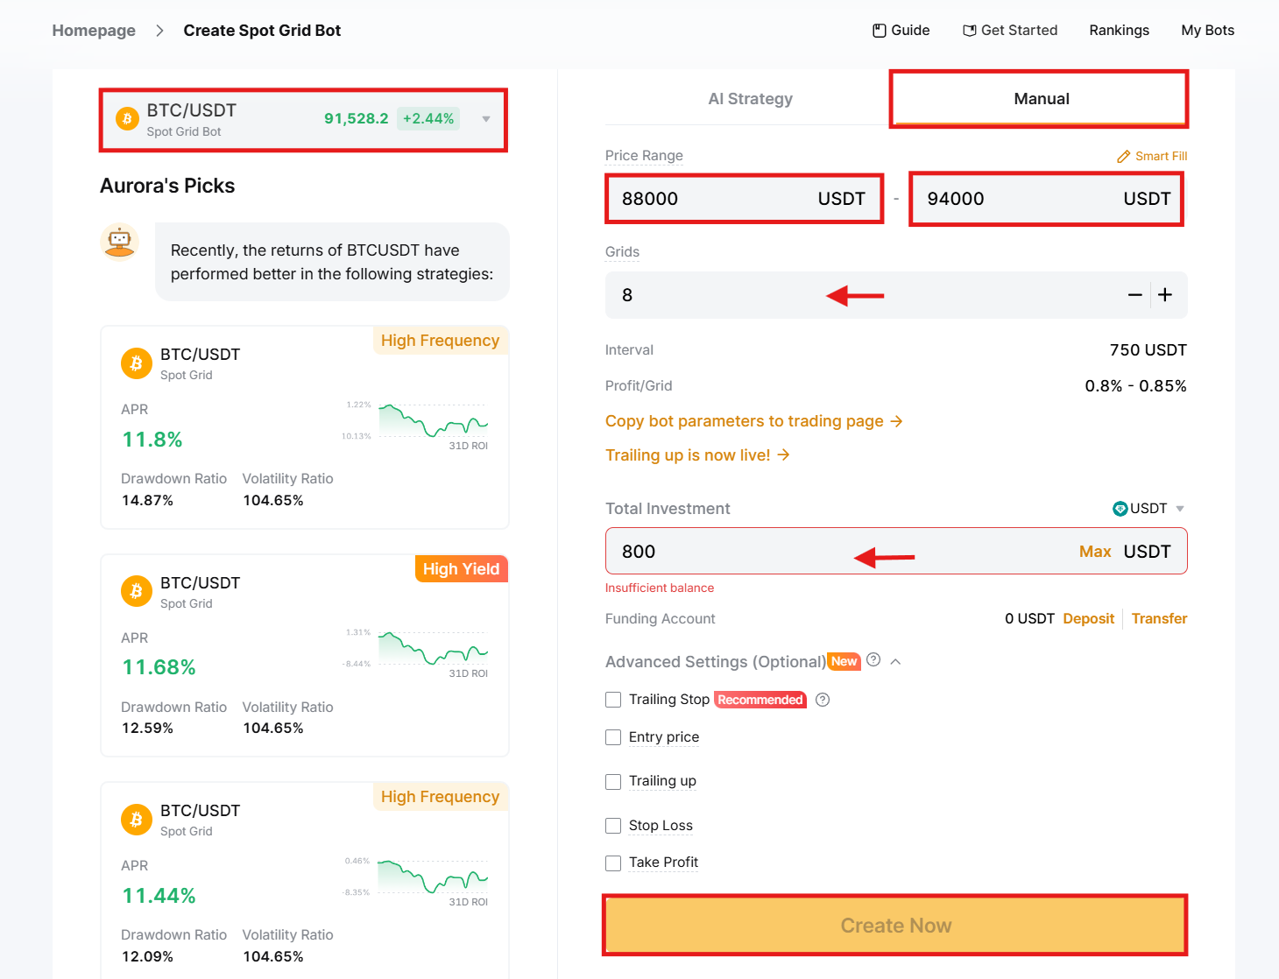Open the USDT currency dropdown for Total Investment
1279x979 pixels.
[1179, 508]
